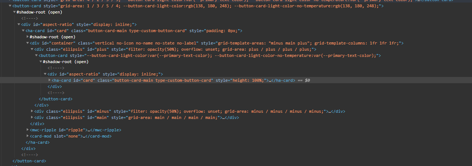Collapse the div with id "container"
472x166 pixels.
(x=28, y=43)
